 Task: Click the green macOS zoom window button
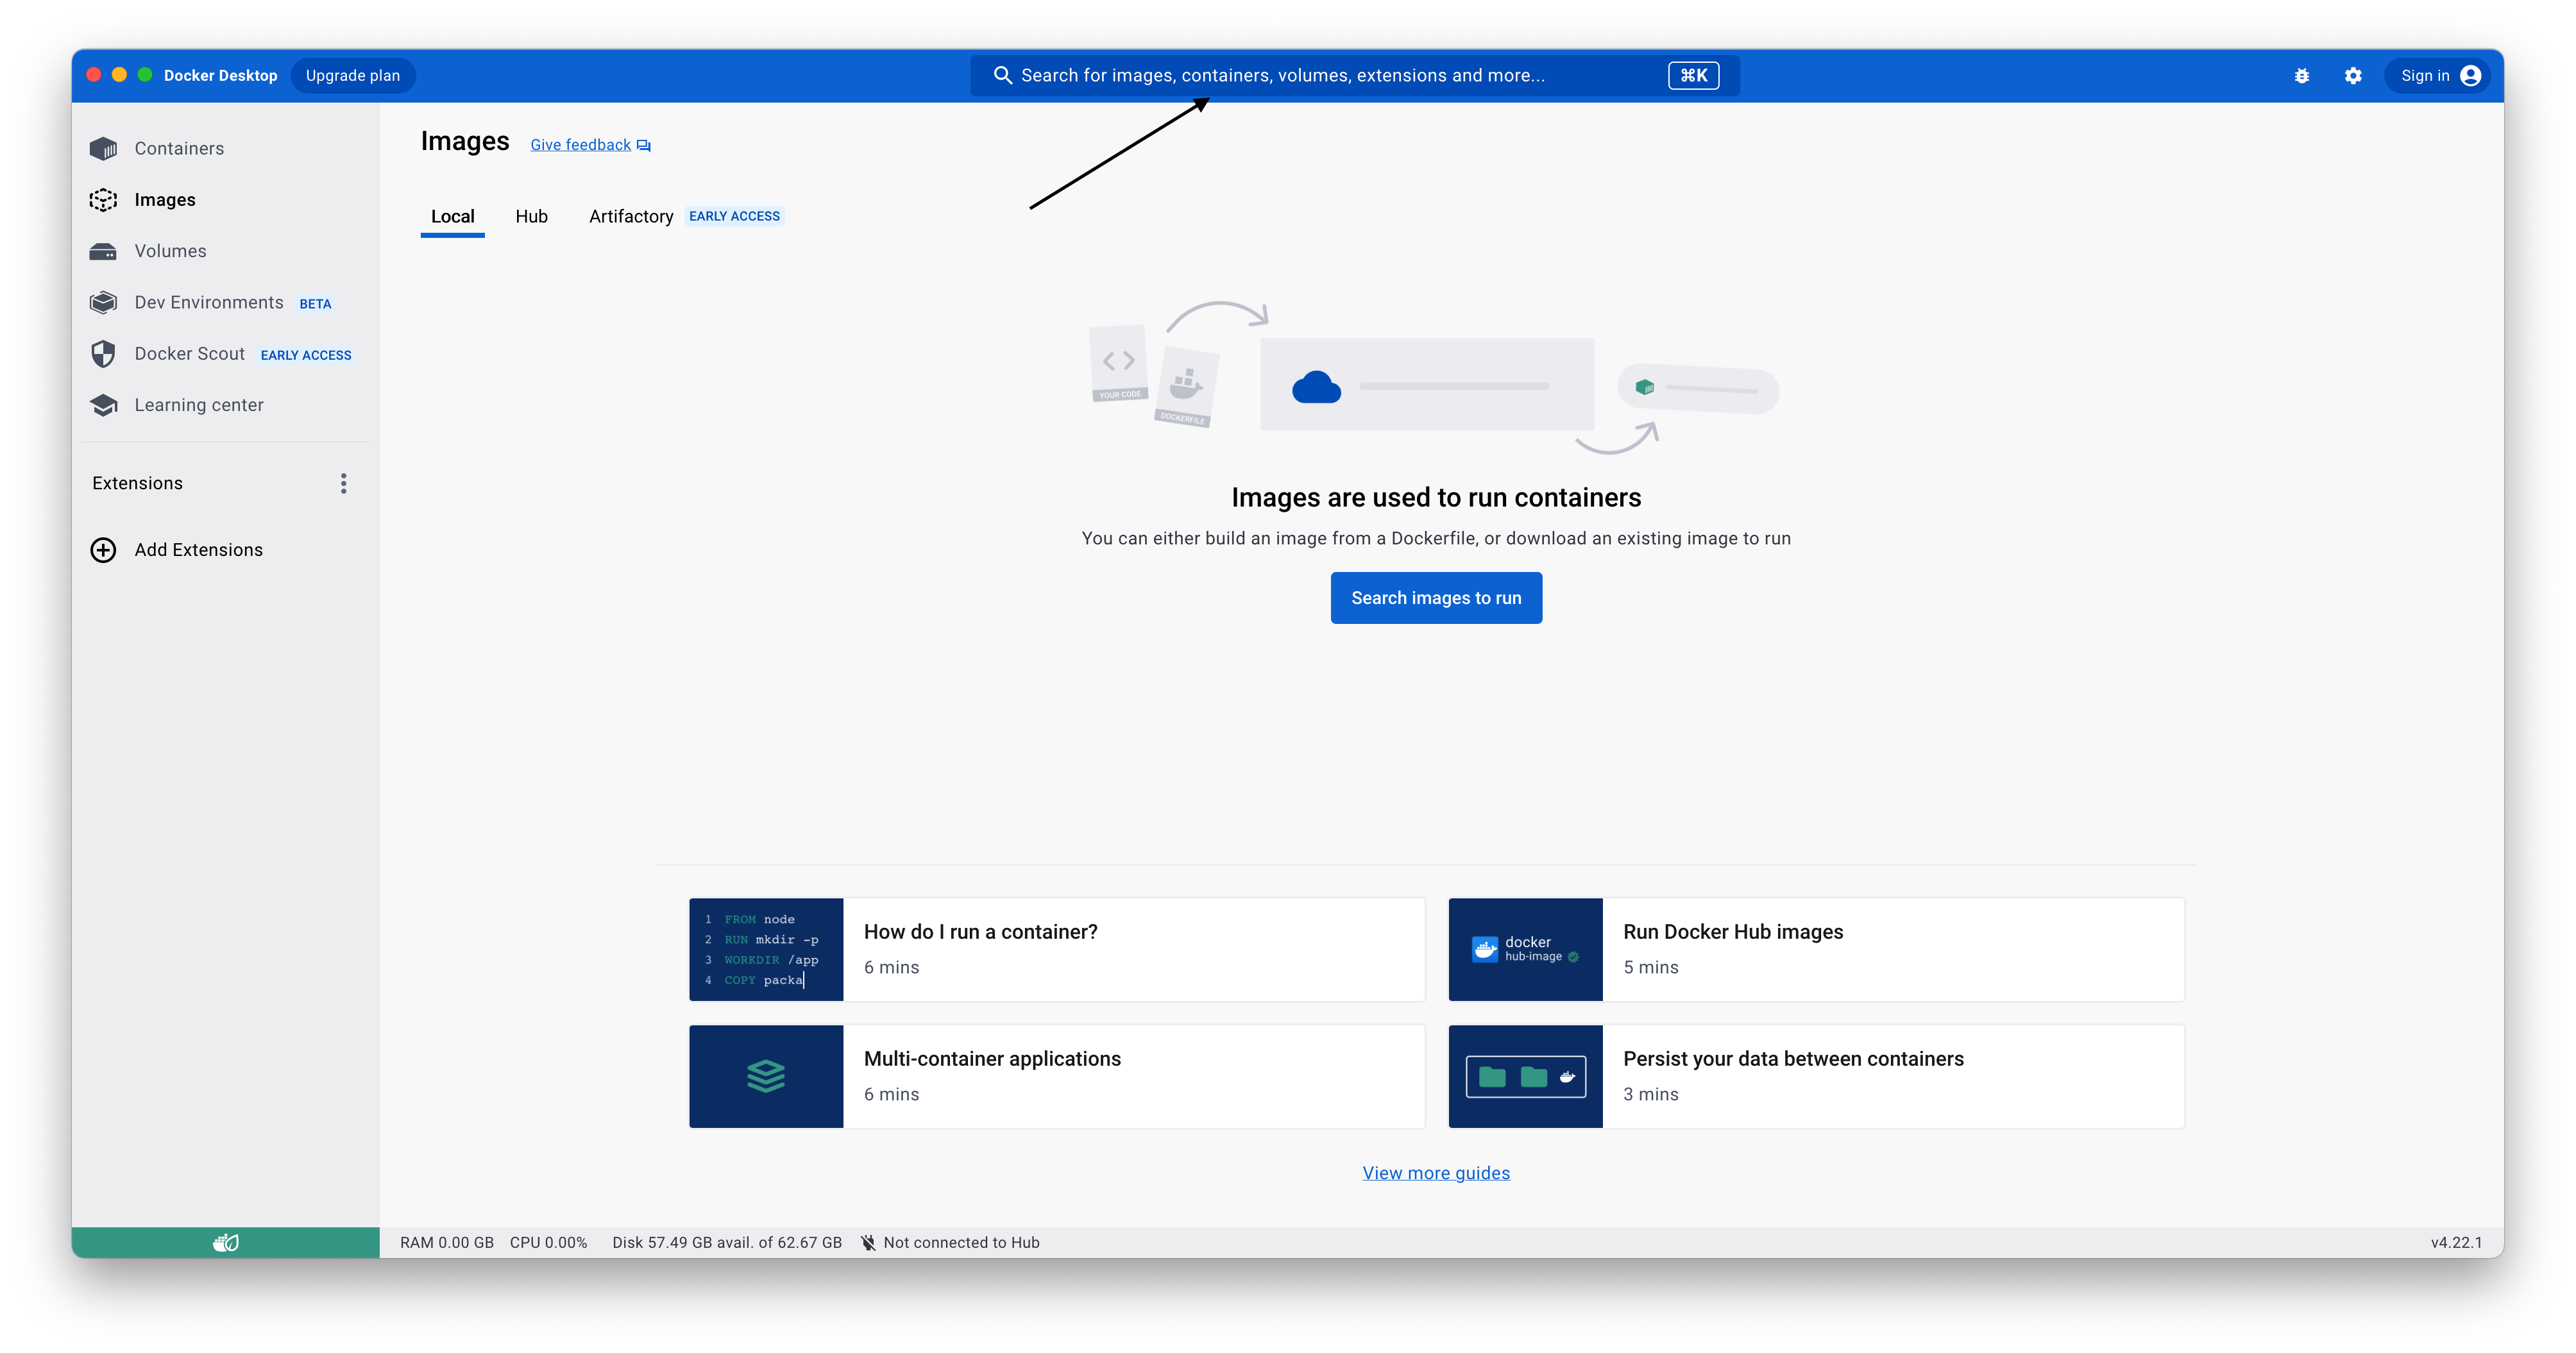tap(145, 75)
